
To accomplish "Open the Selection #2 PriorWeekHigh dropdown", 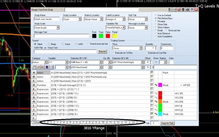I will (x=142, y=62).
